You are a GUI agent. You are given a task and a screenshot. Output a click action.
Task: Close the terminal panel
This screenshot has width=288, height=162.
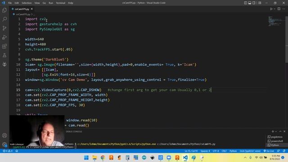coord(284,131)
